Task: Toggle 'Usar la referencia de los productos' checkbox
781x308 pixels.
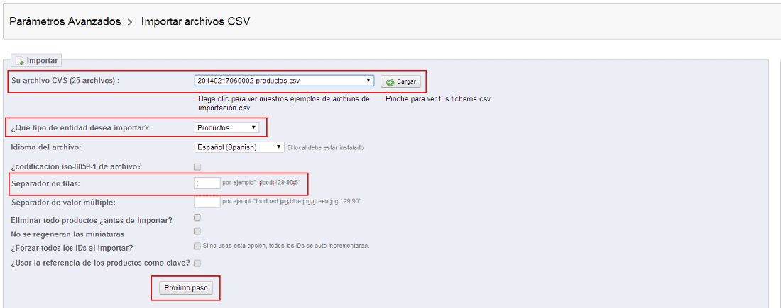Action: pos(197,263)
